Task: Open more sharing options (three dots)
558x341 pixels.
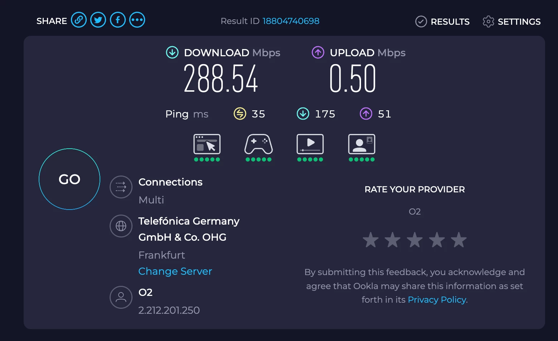Action: (137, 20)
